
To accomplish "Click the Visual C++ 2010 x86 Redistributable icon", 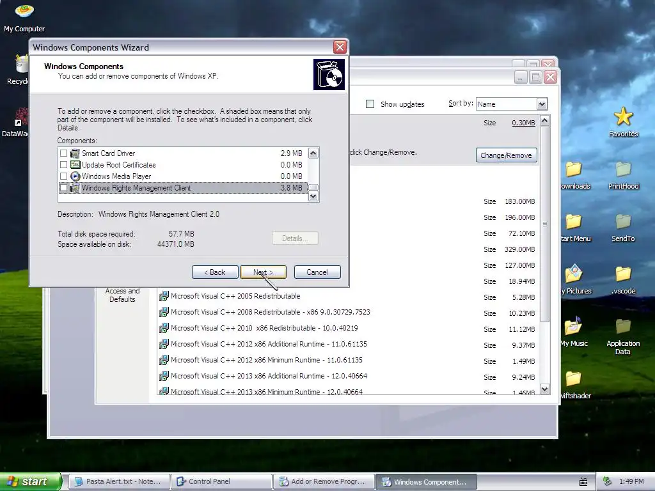I will click(x=164, y=328).
